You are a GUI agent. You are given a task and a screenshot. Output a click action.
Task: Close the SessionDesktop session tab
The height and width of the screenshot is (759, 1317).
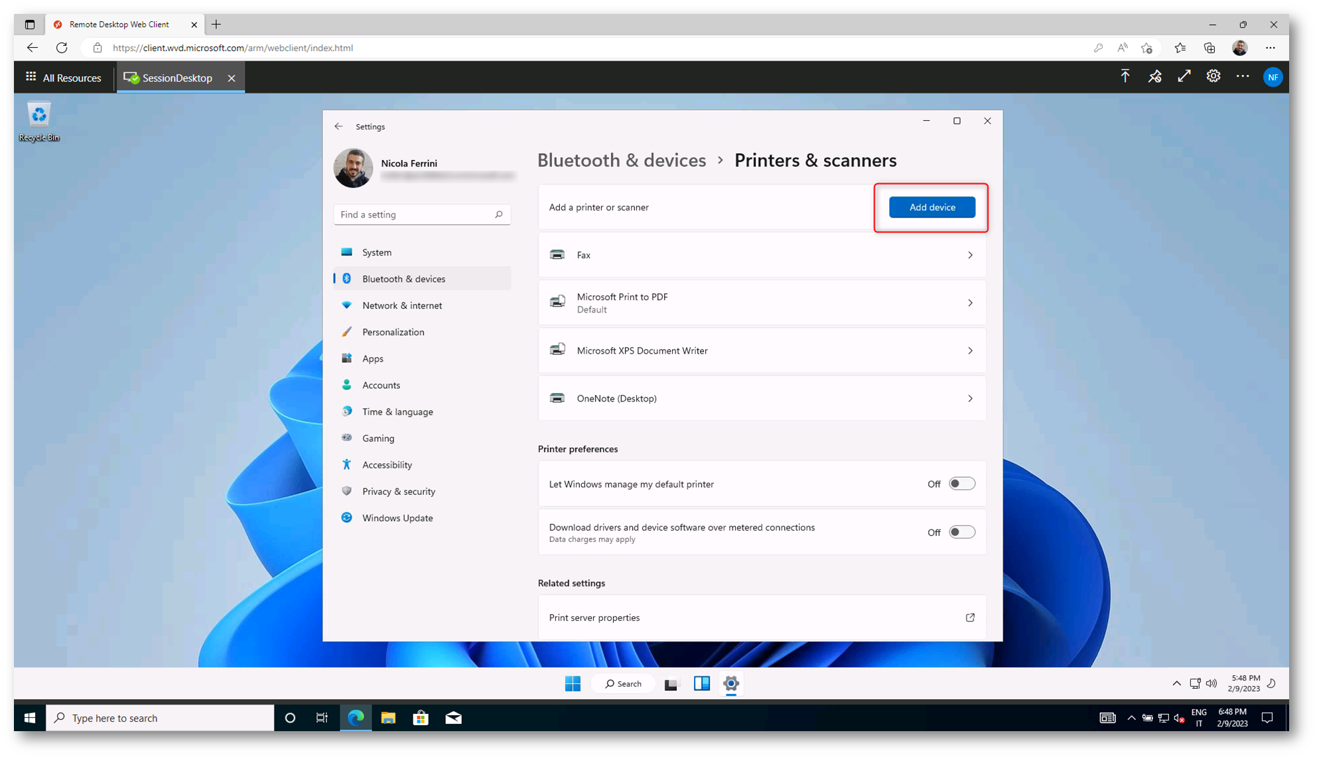tap(232, 78)
